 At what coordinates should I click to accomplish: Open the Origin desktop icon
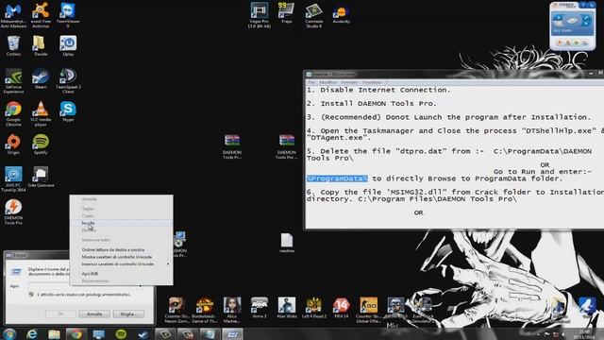click(13, 144)
